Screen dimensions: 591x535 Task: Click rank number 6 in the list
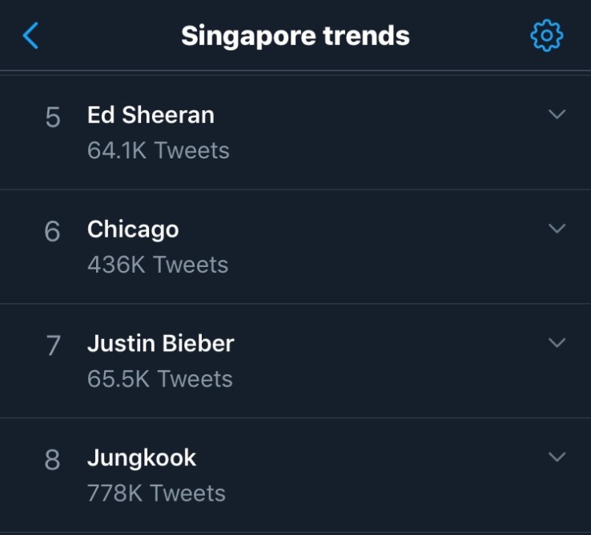[53, 232]
